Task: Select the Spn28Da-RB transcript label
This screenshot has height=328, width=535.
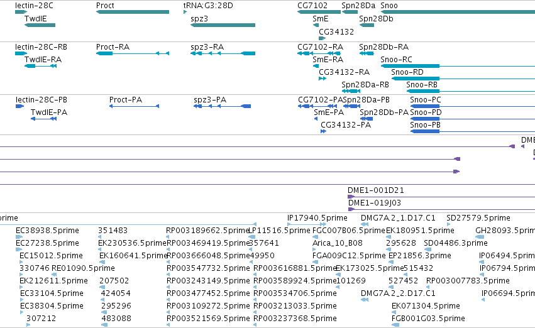Action: click(x=365, y=85)
